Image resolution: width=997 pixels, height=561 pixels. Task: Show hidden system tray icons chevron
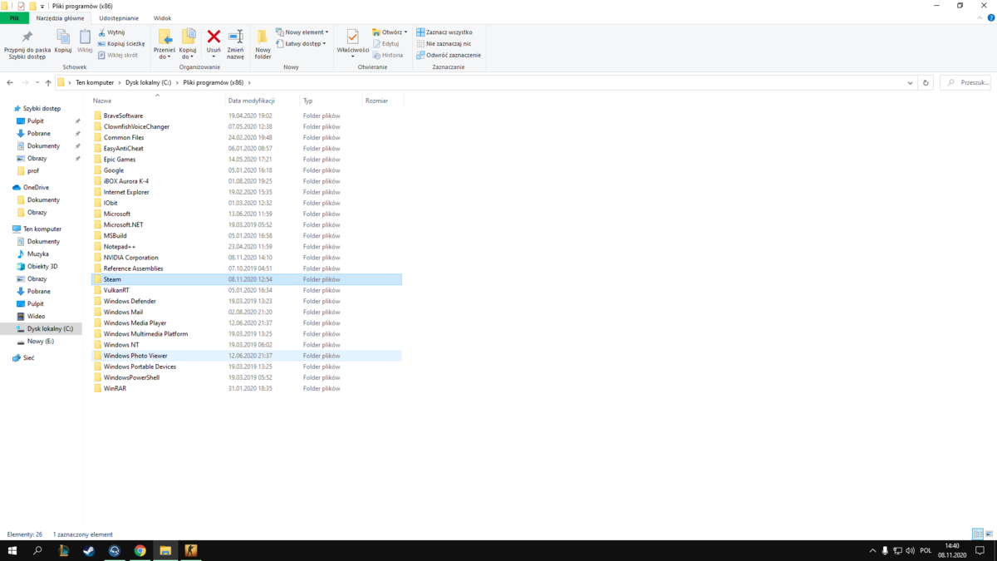(x=872, y=551)
